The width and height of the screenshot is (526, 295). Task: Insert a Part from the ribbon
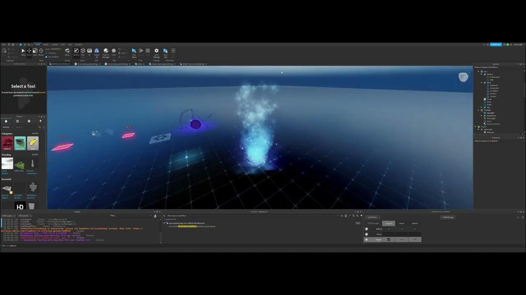[83, 52]
